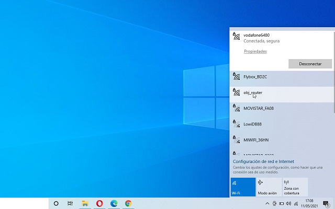335x209 pixels.
Task: Toggle Modo avión tile
Action: tap(269, 187)
